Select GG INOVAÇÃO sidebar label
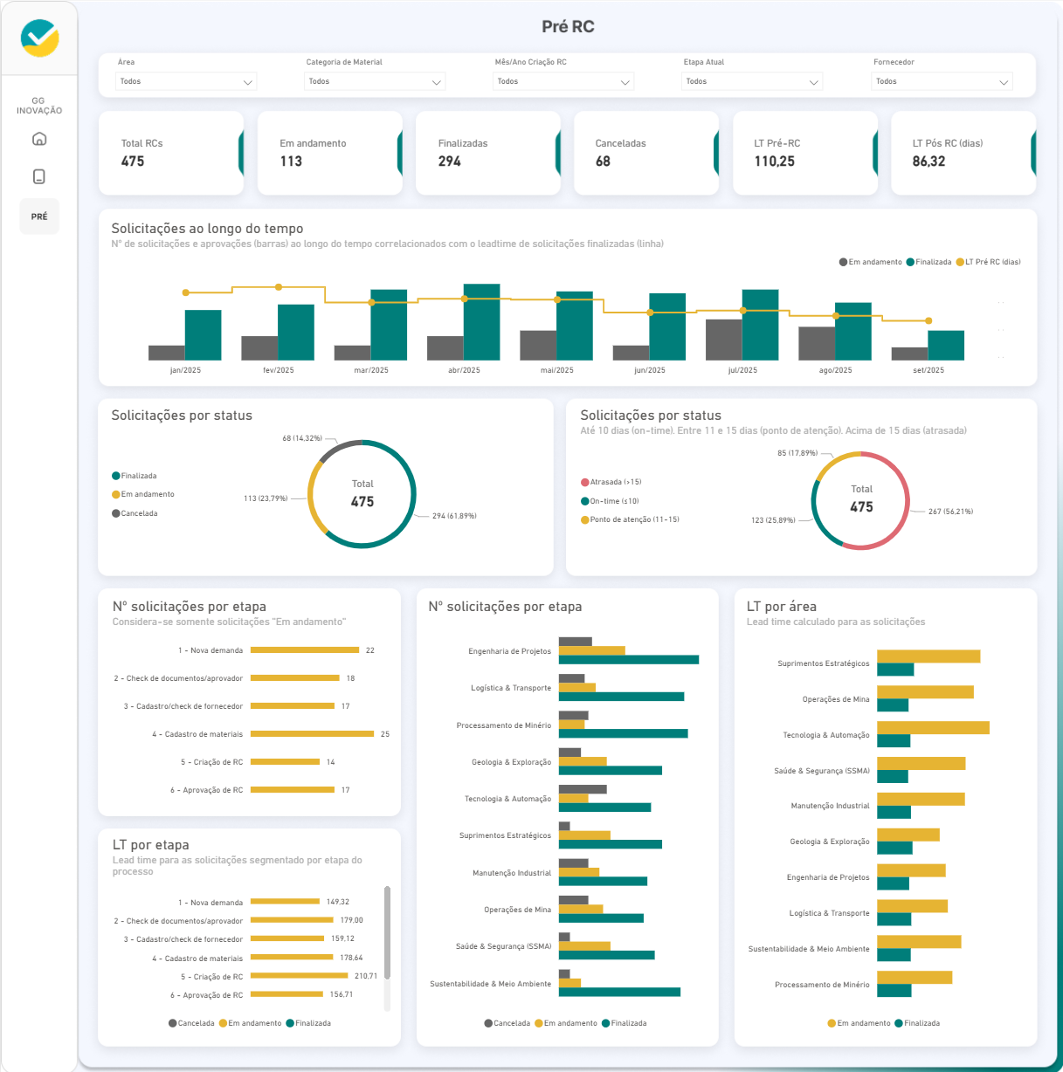This screenshot has height=1072, width=1063. [x=38, y=106]
